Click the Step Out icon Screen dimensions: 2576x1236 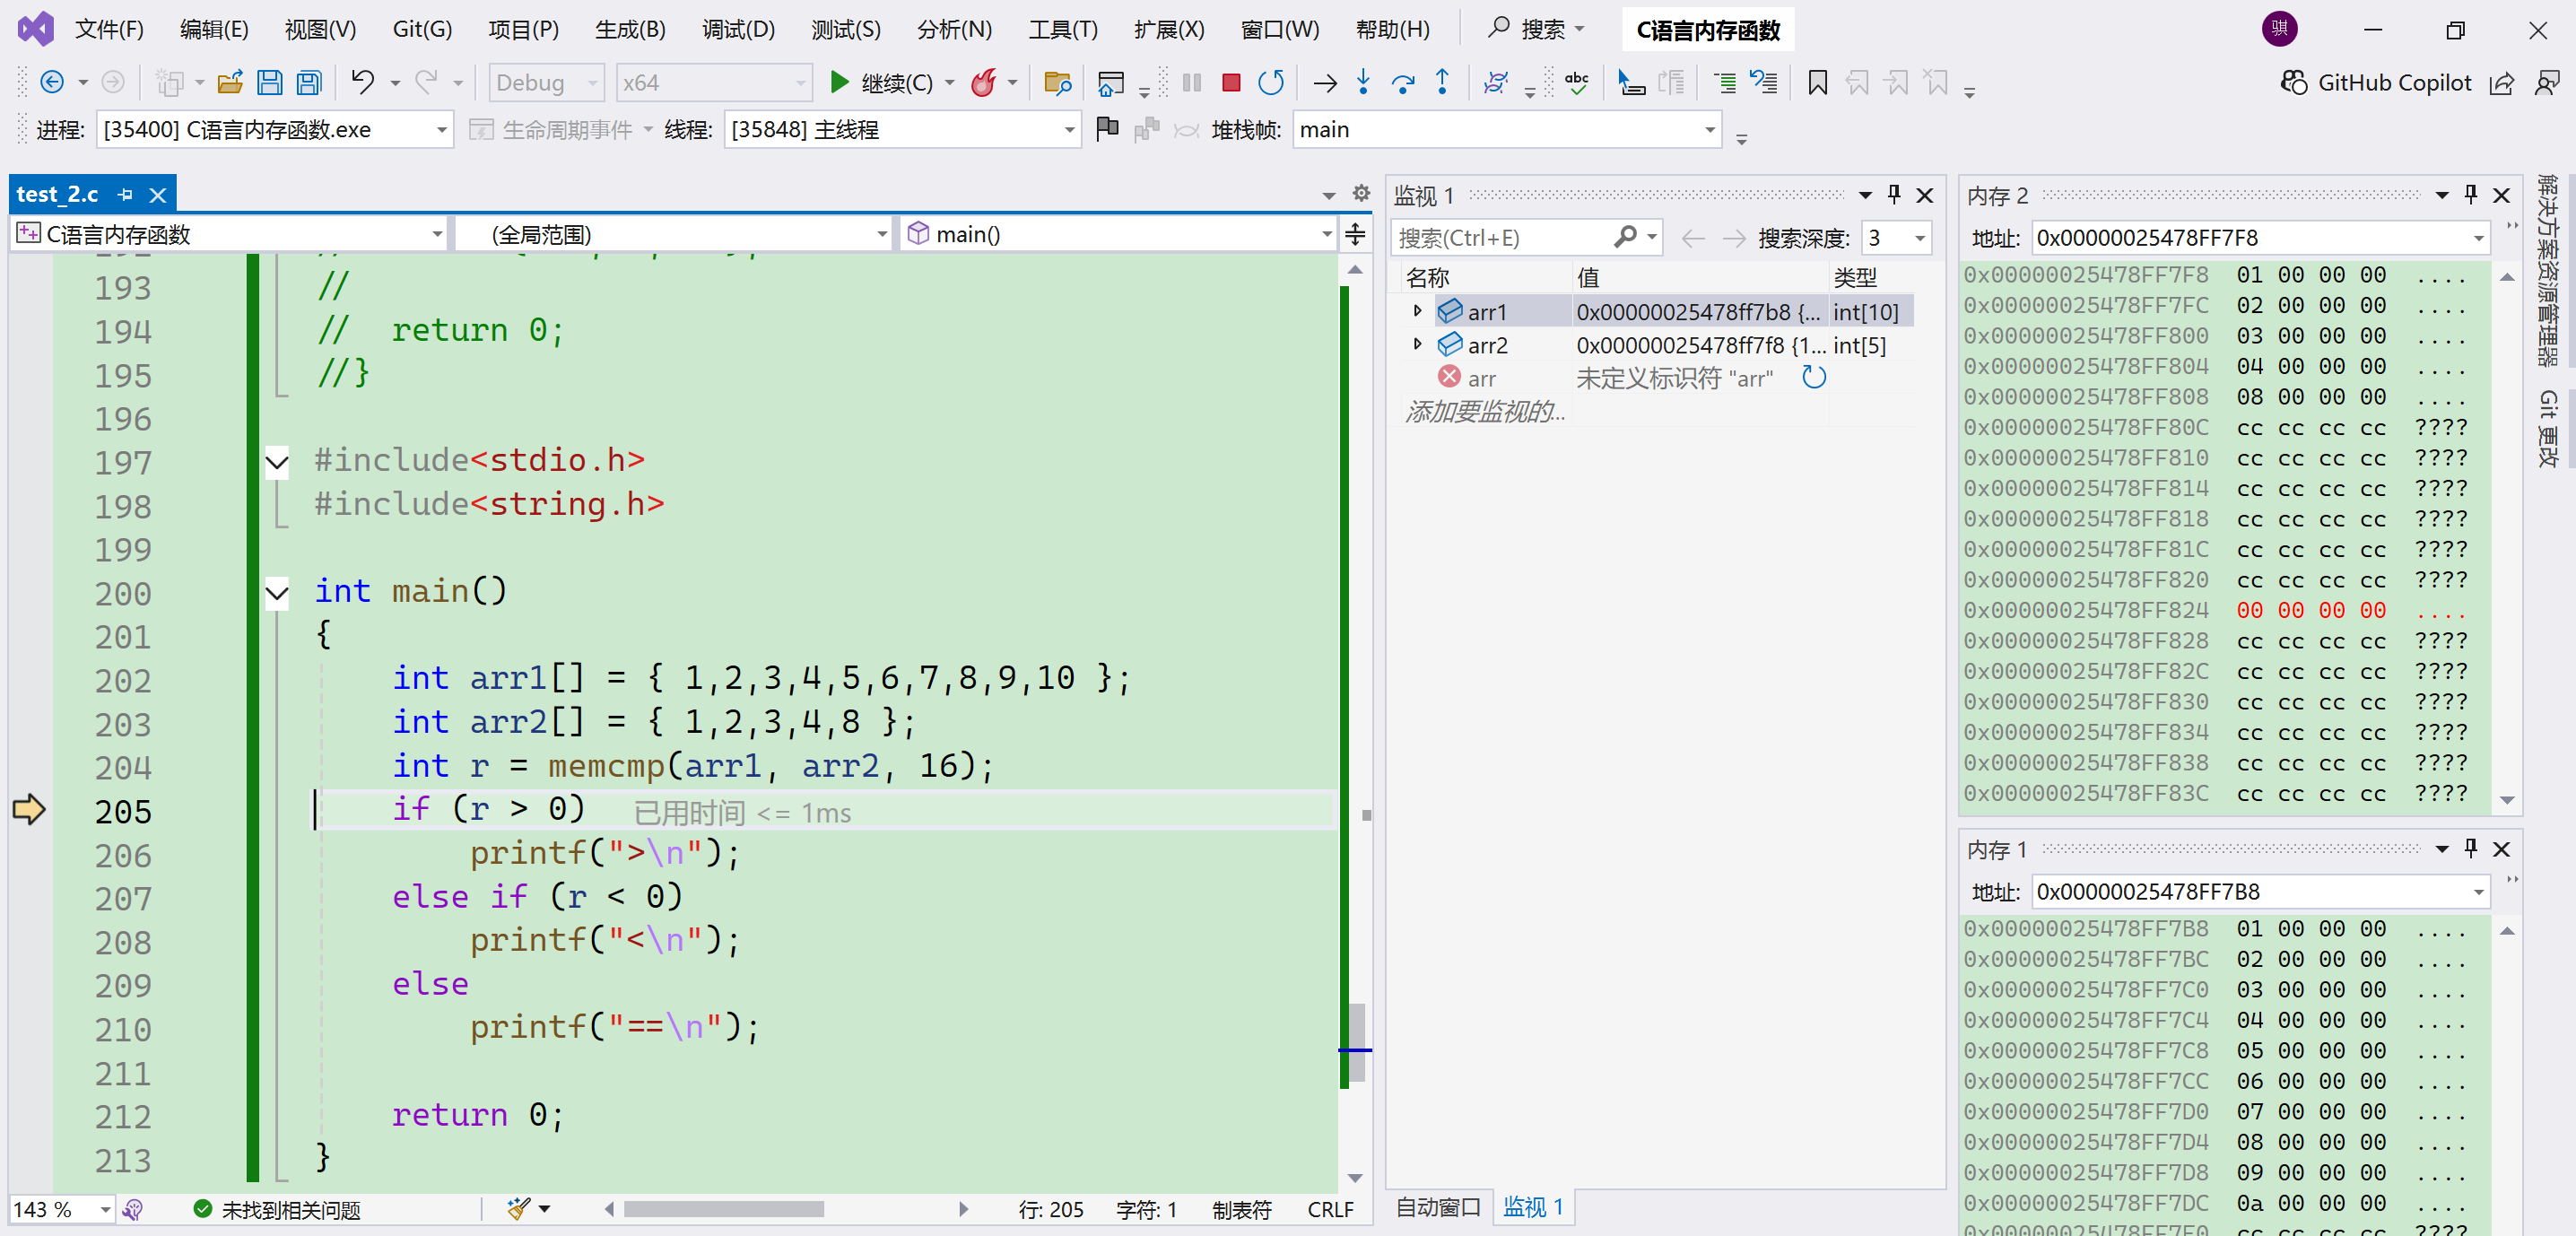click(1442, 83)
